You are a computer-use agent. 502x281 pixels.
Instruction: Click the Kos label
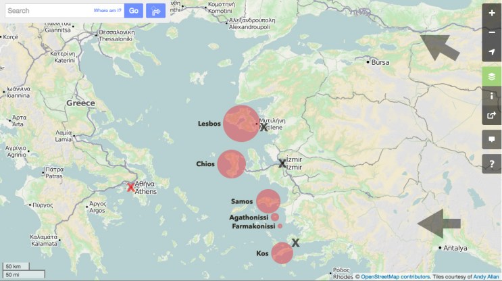[262, 253]
